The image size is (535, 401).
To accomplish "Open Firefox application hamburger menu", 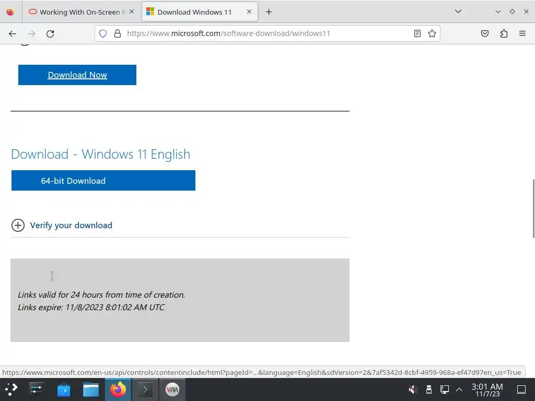I will (x=522, y=33).
